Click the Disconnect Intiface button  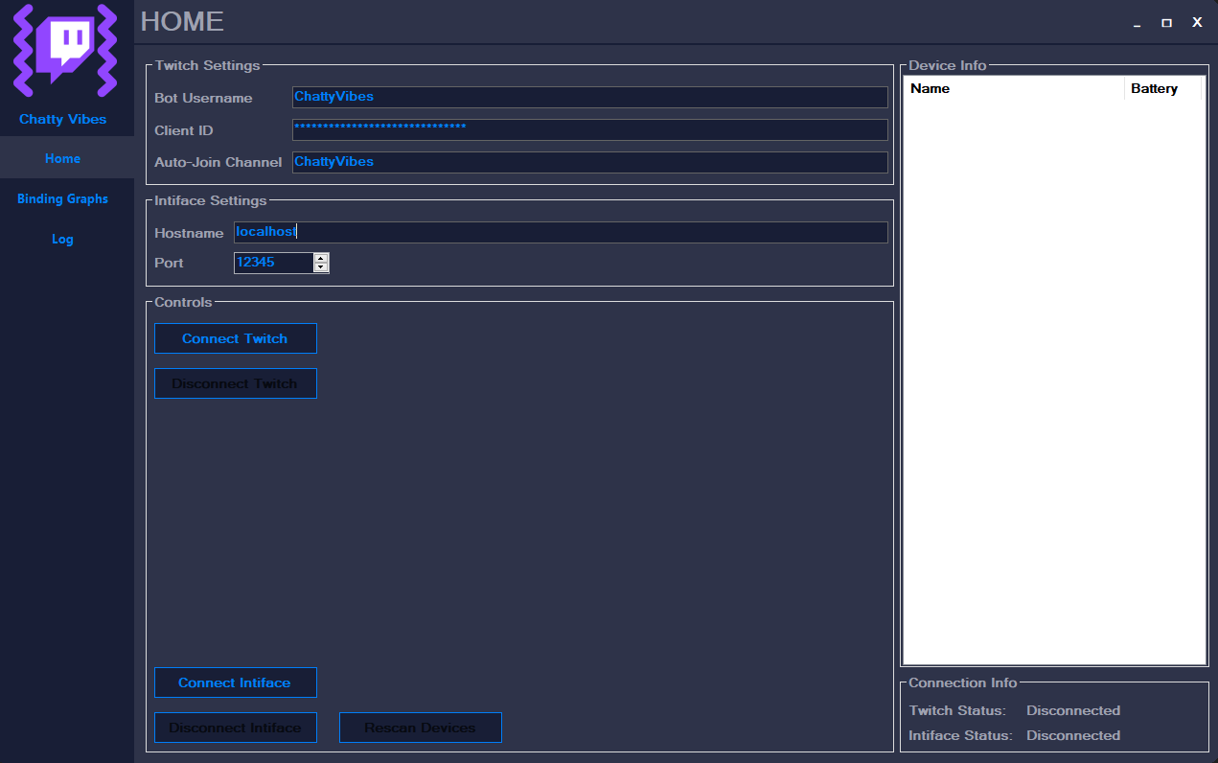point(236,728)
